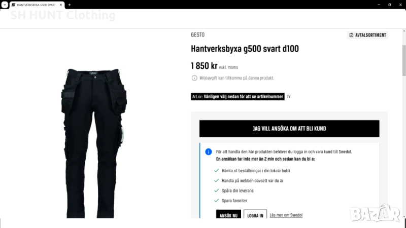Click the checkmark beside Spara favoriter
This screenshot has height=228, width=406.
(x=217, y=200)
